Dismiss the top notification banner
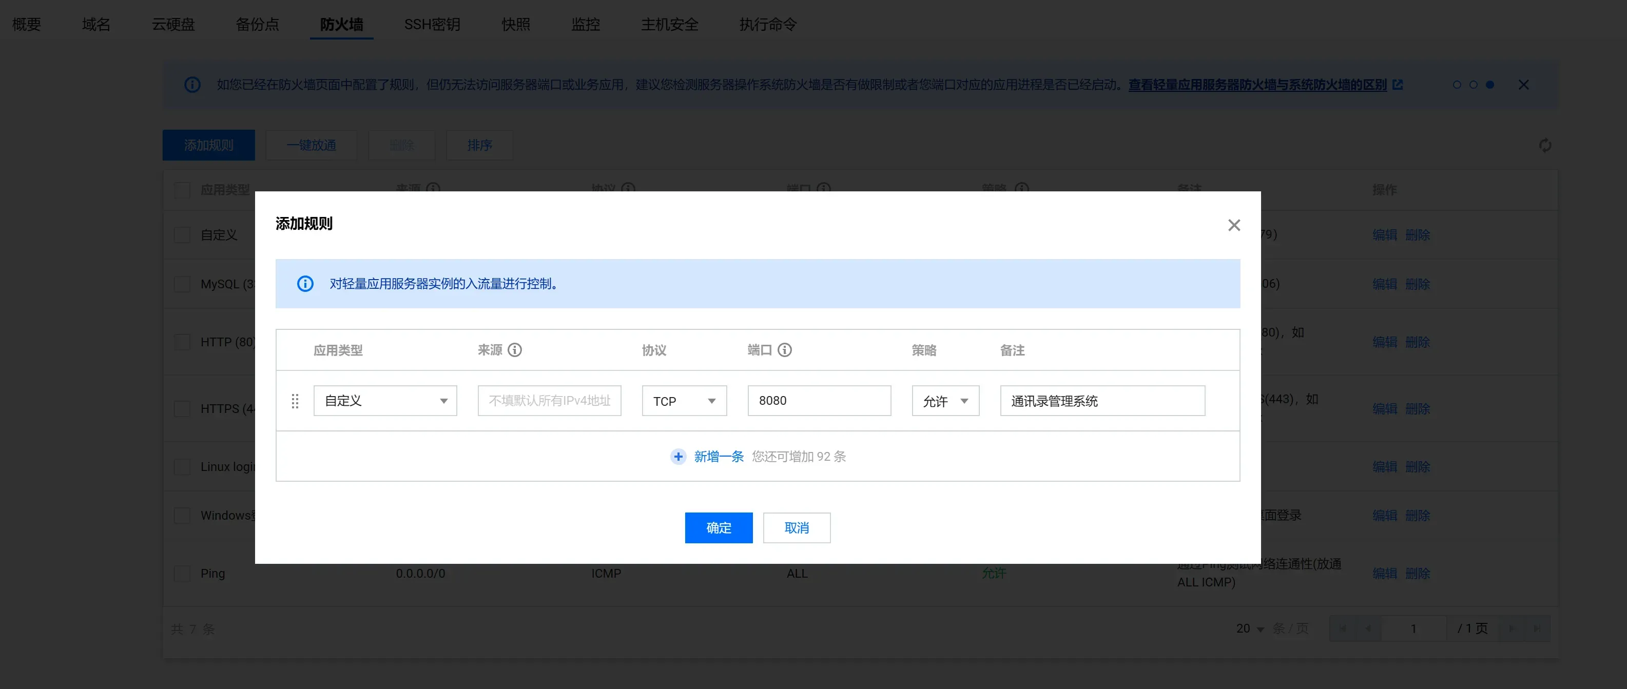 coord(1523,85)
